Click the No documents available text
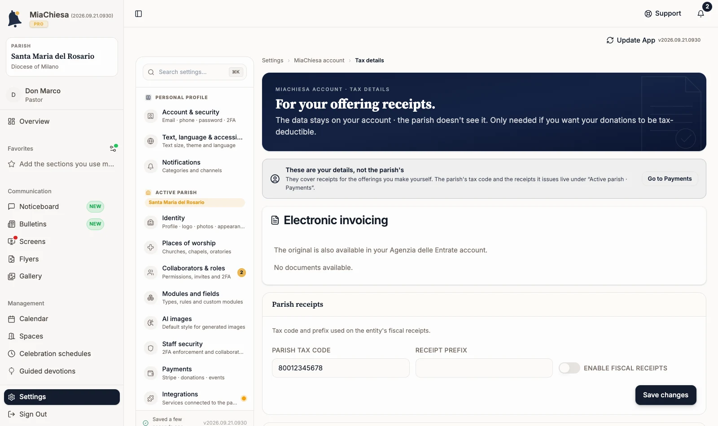The width and height of the screenshot is (718, 426). pyautogui.click(x=313, y=268)
